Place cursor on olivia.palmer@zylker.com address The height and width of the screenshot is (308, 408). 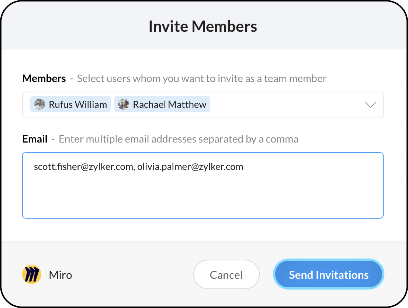(190, 167)
